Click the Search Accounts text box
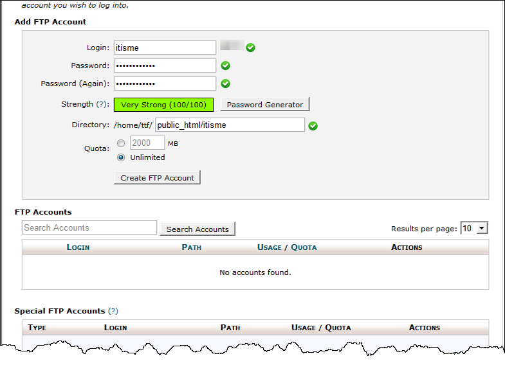Image resolution: width=505 pixels, height=381 pixels. tap(89, 228)
